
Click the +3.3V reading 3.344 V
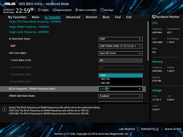pos(156,110)
